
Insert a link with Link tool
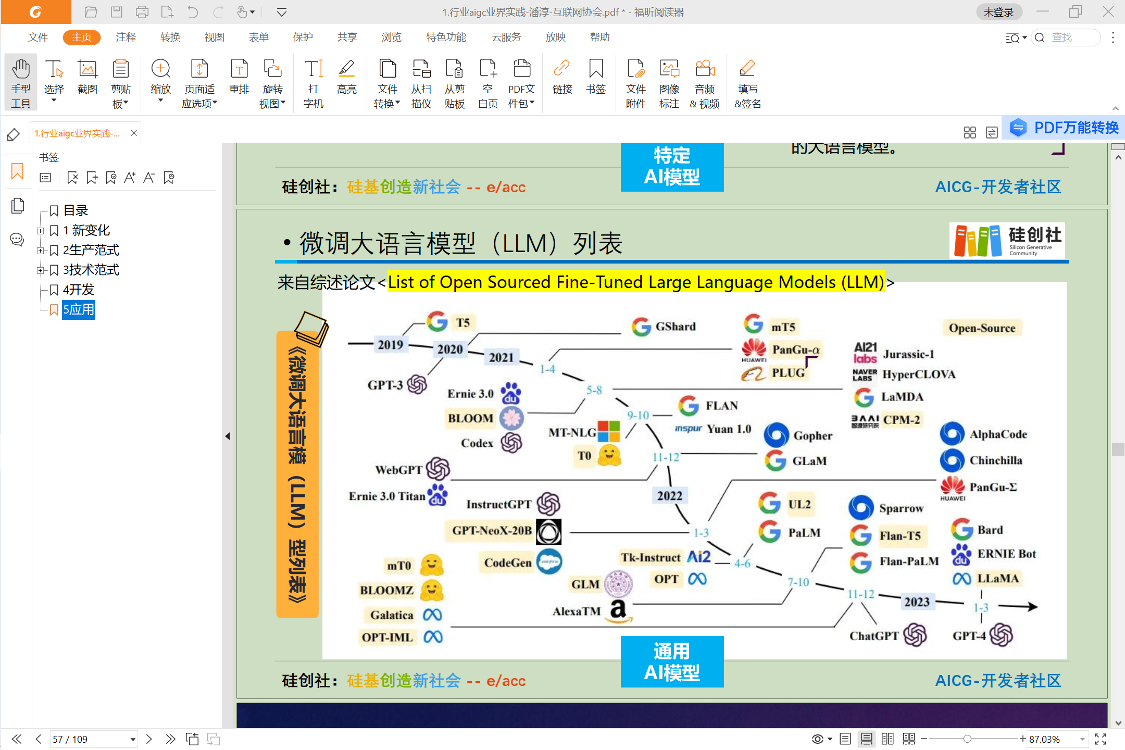(x=562, y=77)
